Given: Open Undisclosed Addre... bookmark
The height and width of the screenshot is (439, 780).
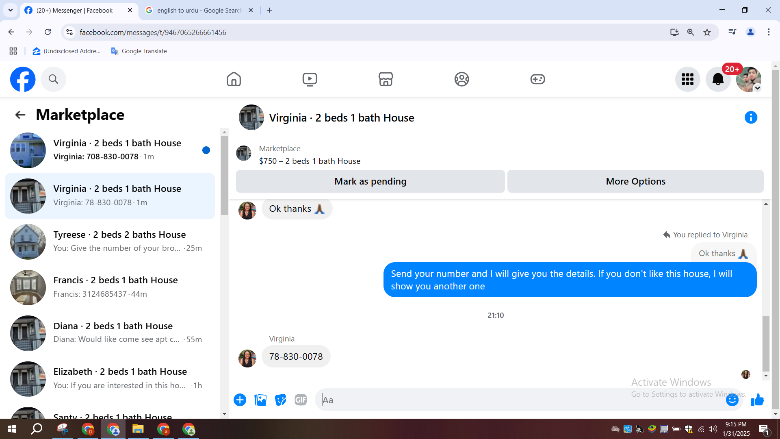Looking at the screenshot, I should coord(67,51).
